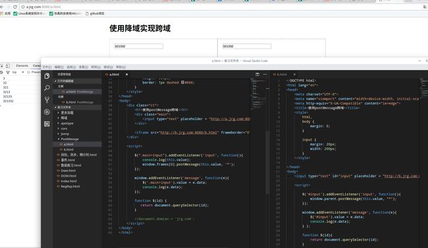This screenshot has height=248, width=428.
Task: Open Date.html from the file tree
Action: click(x=68, y=170)
